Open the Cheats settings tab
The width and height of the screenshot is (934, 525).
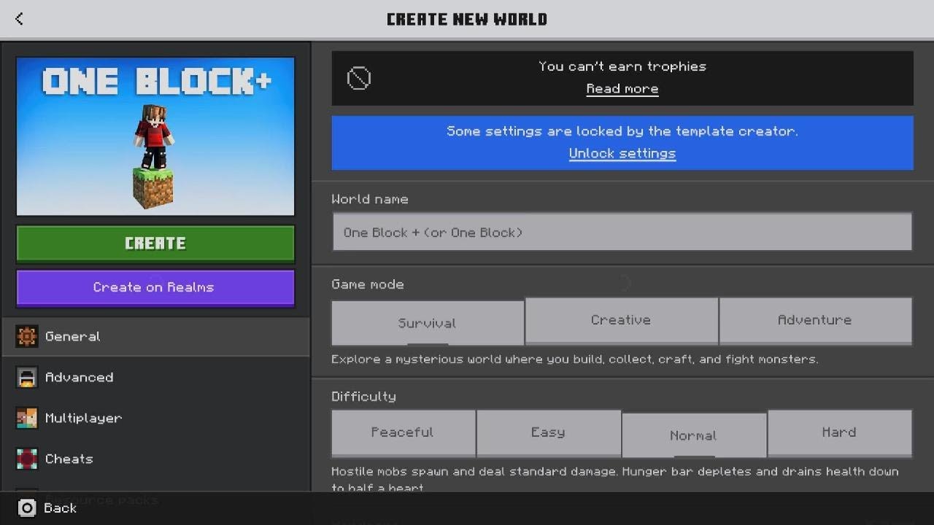pyautogui.click(x=156, y=459)
